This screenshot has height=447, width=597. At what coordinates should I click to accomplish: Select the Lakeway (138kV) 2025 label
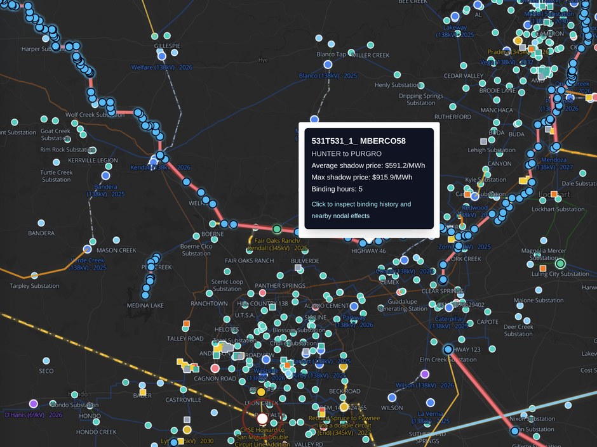pos(455,31)
